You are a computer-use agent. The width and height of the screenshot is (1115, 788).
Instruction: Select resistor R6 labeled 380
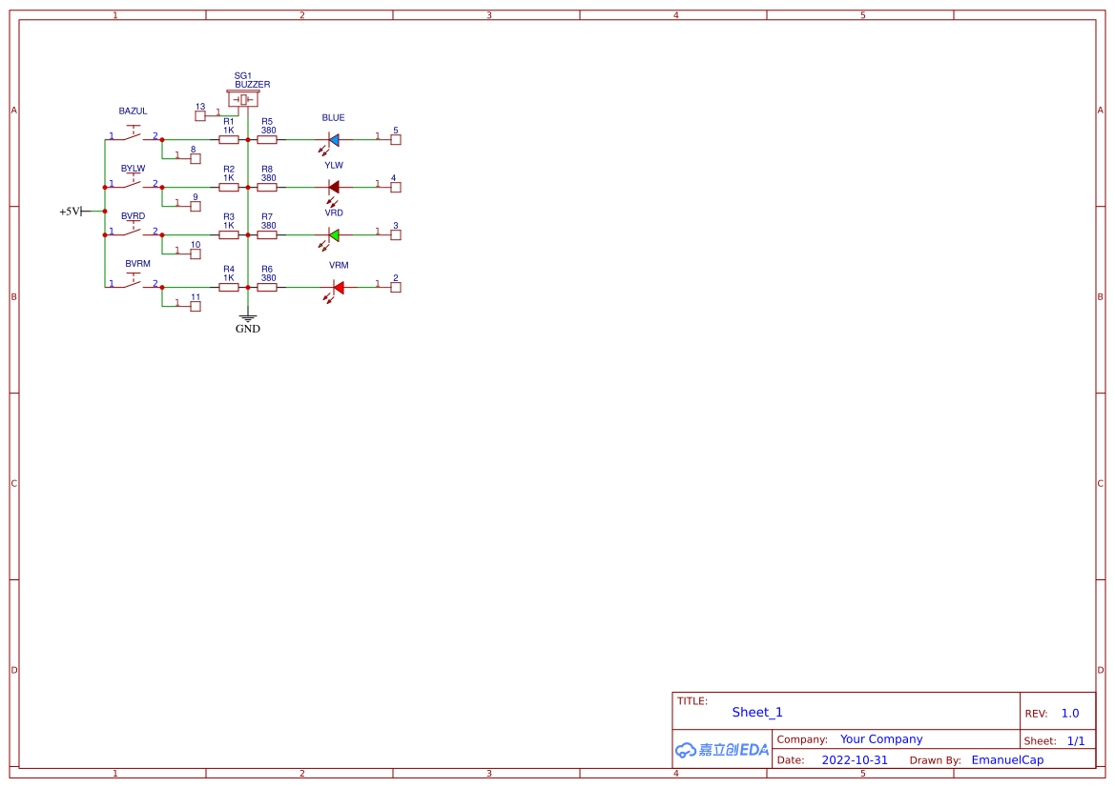[268, 285]
